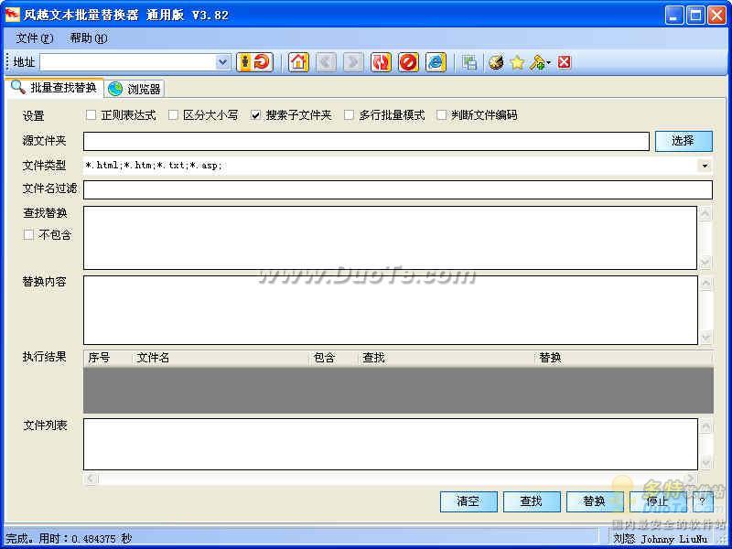Tick the 不包含 checkbox
The width and height of the screenshot is (732, 549).
click(x=28, y=234)
